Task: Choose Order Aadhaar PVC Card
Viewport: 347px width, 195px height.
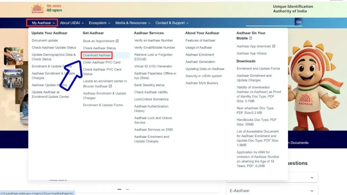Action: click(x=102, y=62)
